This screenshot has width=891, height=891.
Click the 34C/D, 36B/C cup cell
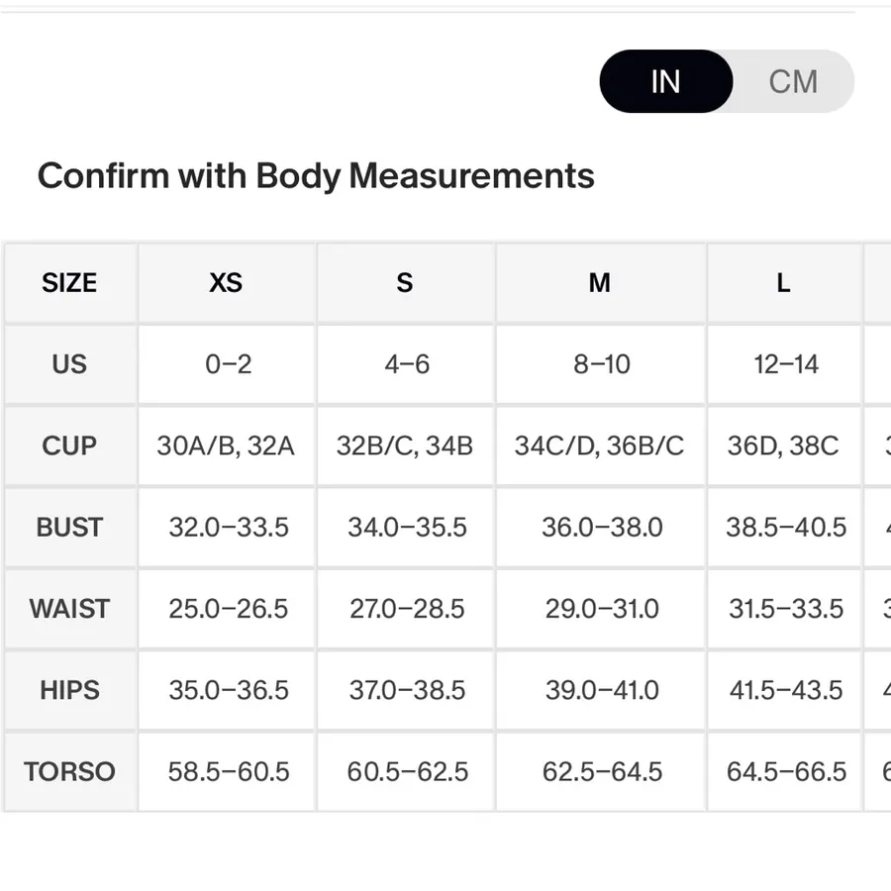pos(601,446)
